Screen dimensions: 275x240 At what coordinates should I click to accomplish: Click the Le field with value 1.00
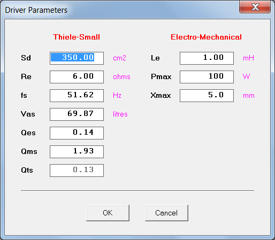(207, 58)
